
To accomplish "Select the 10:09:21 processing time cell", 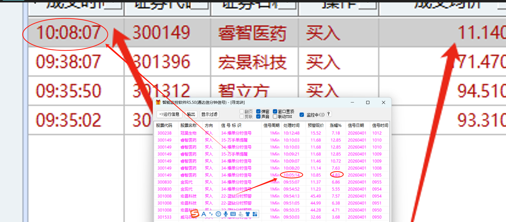I will coord(291,154).
